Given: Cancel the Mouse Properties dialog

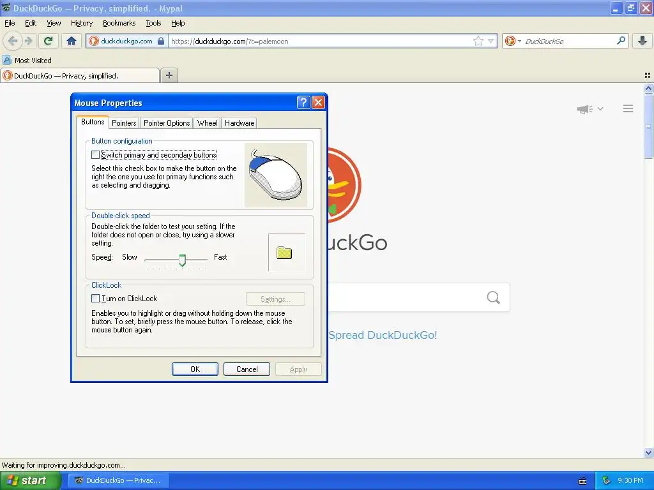Looking at the screenshot, I should (247, 369).
